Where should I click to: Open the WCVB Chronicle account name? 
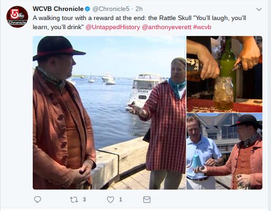pos(58,9)
